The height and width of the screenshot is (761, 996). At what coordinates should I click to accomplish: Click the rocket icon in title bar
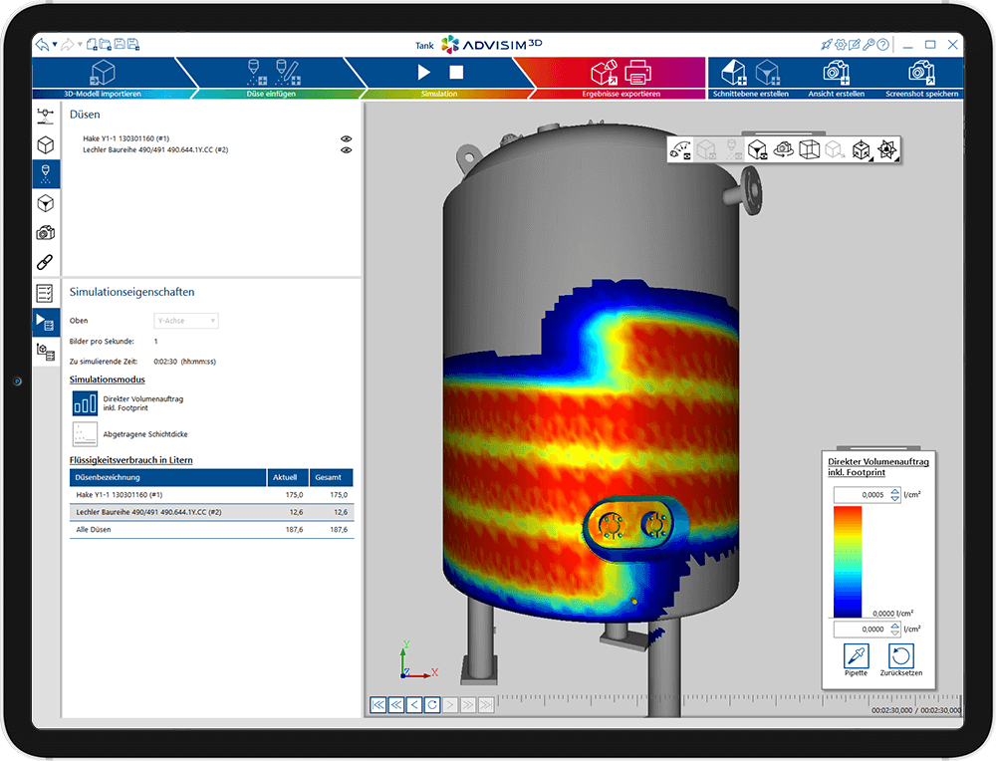[x=826, y=45]
